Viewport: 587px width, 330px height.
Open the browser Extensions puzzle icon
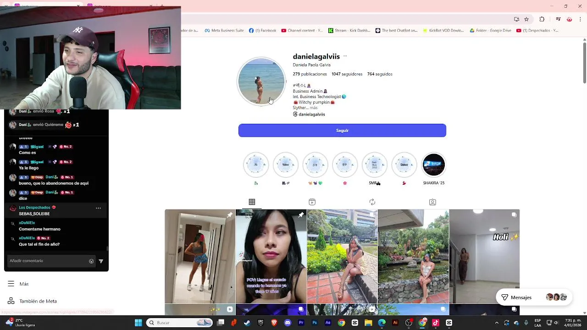(x=542, y=19)
